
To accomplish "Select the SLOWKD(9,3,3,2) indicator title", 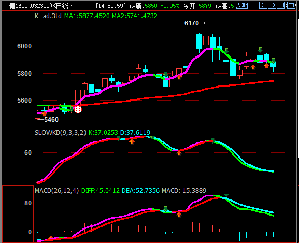I will (x=61, y=132).
